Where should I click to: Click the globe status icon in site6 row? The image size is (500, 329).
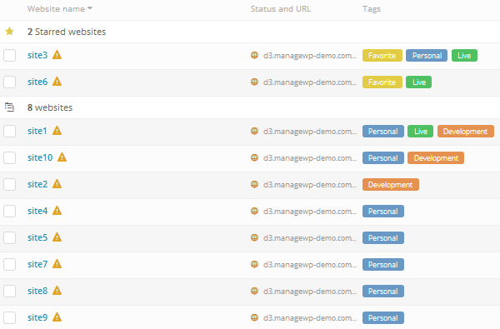[x=254, y=82]
